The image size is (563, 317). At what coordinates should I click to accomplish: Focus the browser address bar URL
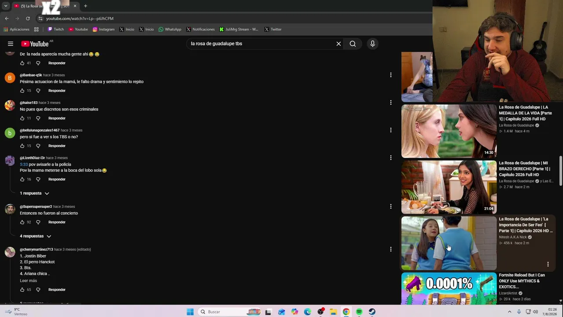point(80,18)
